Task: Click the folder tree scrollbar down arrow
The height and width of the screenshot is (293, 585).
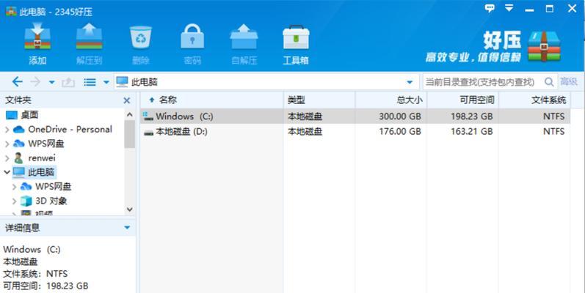Action: tap(129, 209)
